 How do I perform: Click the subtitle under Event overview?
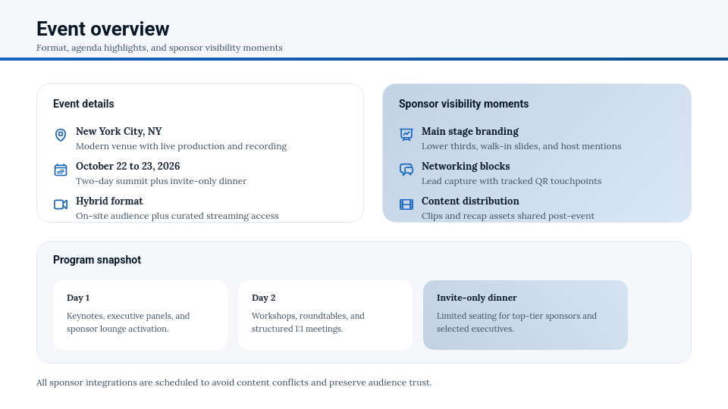(159, 48)
